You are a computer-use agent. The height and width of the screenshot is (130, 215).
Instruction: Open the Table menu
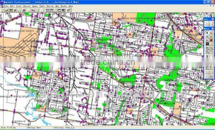point(42,6)
